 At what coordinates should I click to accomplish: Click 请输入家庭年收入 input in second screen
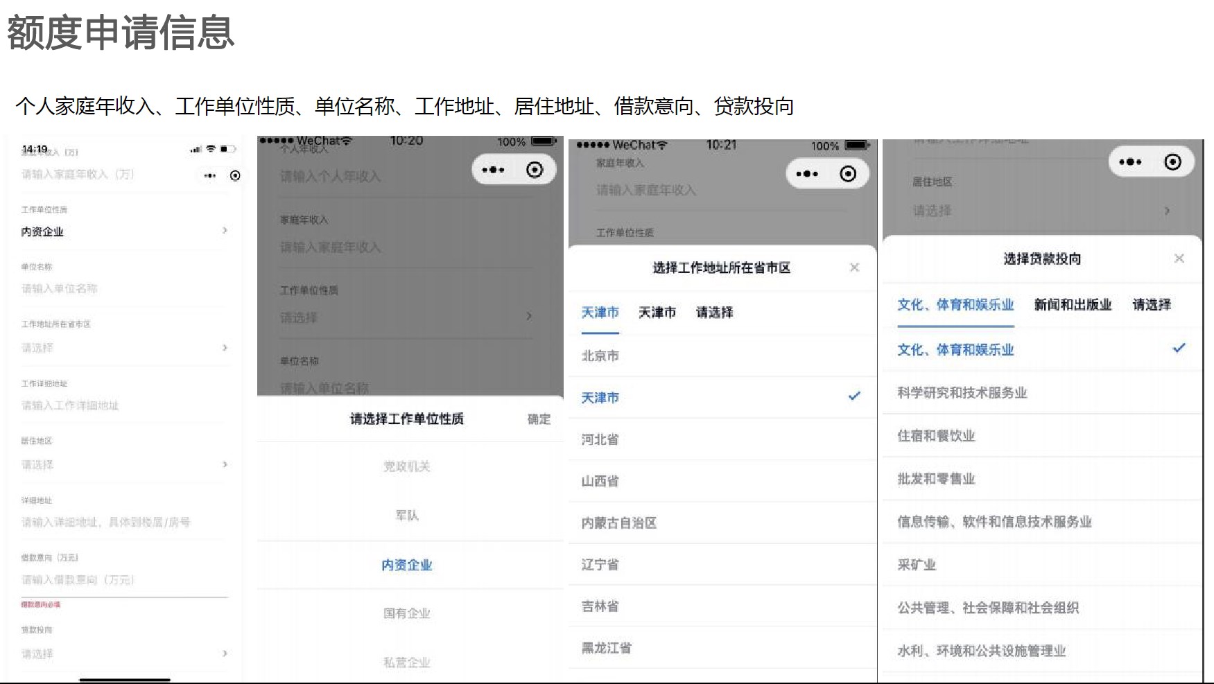tap(406, 247)
